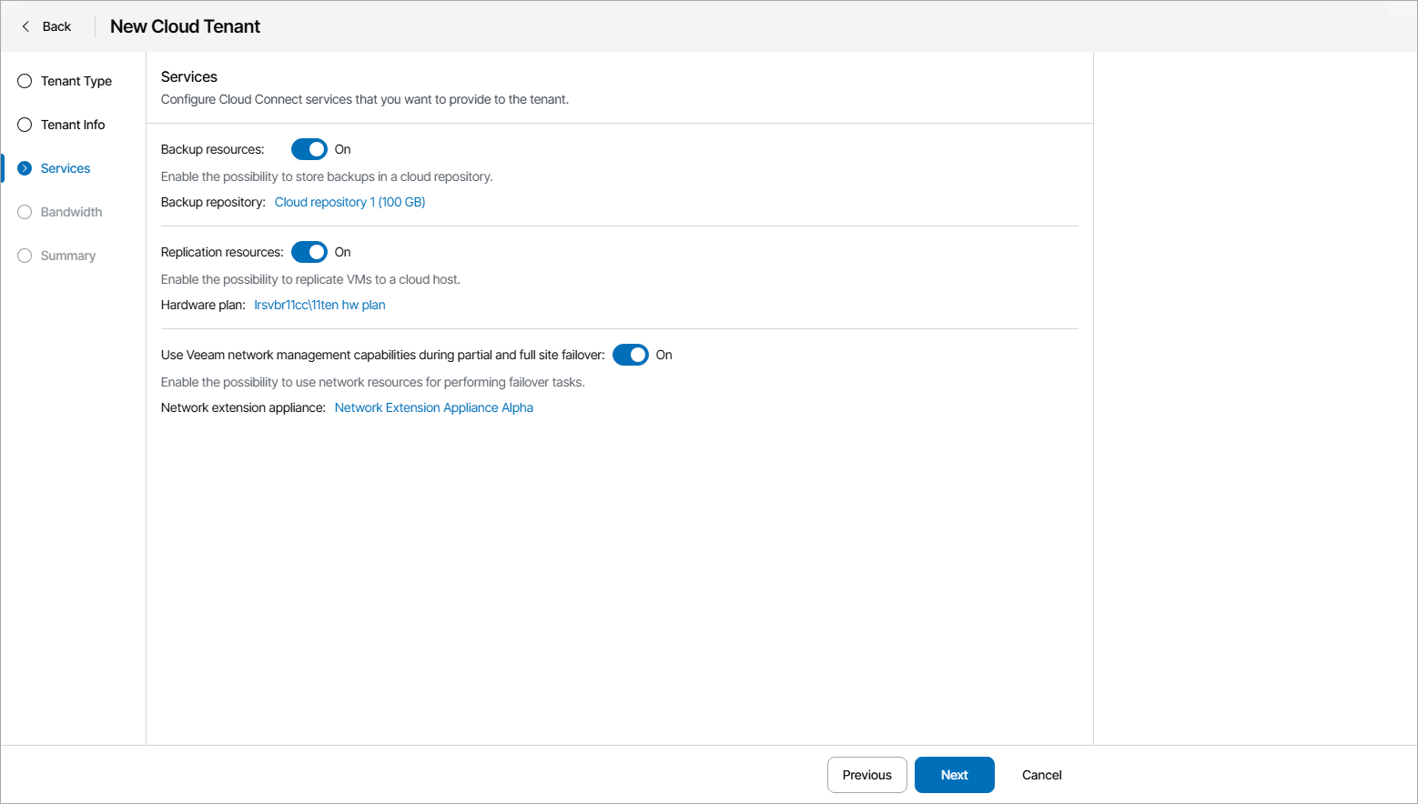Turn off Replication resources switch
1418x804 pixels.
pos(309,252)
